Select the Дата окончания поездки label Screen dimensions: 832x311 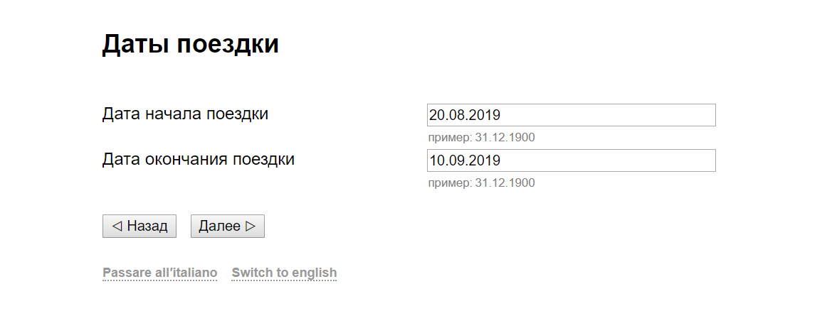[199, 159]
